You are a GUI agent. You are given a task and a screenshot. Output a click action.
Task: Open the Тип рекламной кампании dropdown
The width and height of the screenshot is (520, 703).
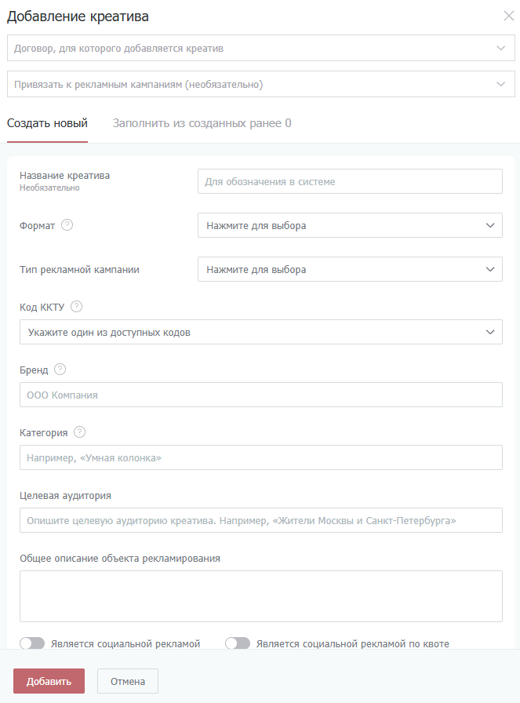click(350, 269)
